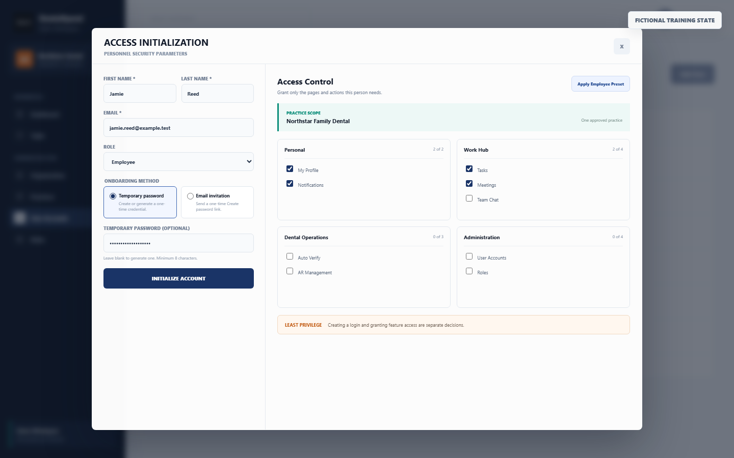Uncheck the Notifications checkbox
Image resolution: width=734 pixels, height=458 pixels.
[290, 184]
